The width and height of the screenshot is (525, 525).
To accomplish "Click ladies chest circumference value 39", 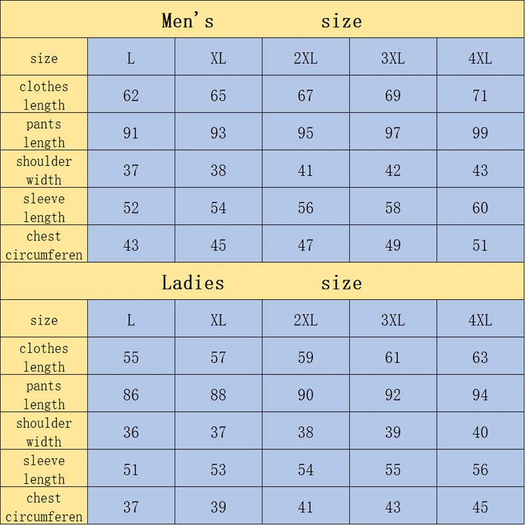I will (x=219, y=507).
